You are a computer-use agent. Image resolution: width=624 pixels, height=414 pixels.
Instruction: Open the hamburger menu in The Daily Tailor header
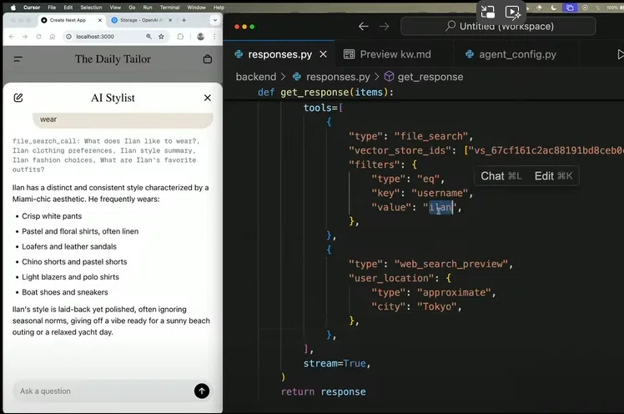pos(18,59)
